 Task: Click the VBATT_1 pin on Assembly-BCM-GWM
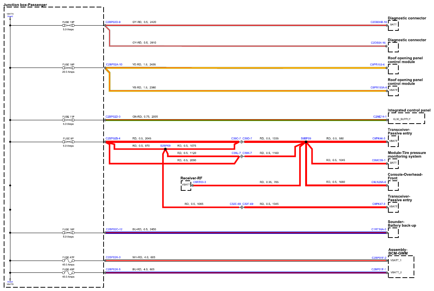(x=396, y=260)
